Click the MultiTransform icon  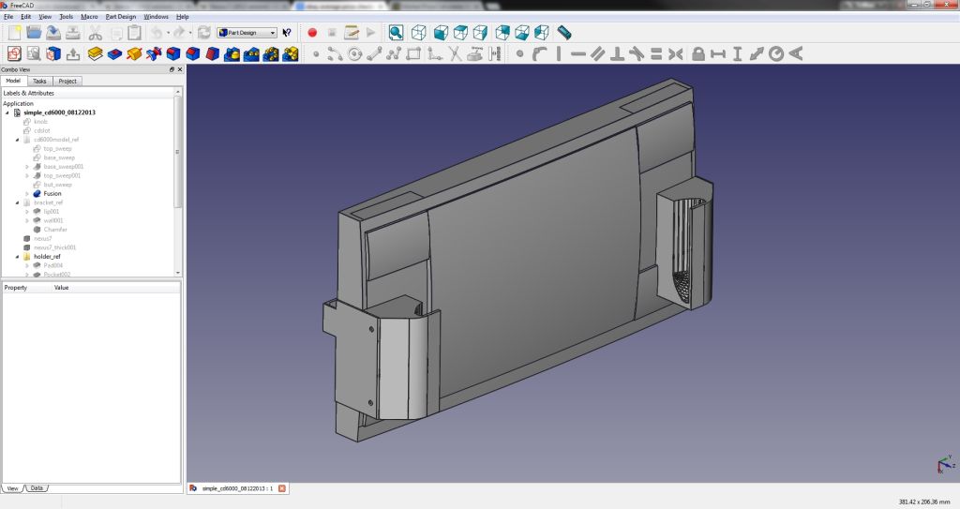pos(291,54)
